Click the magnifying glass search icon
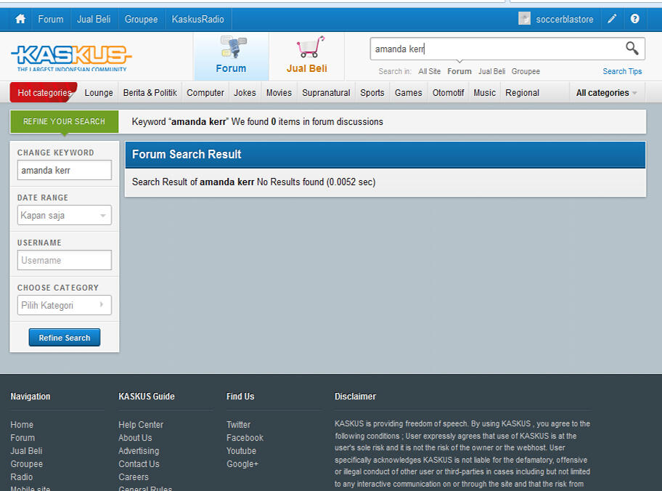The width and height of the screenshot is (662, 491). [632, 49]
